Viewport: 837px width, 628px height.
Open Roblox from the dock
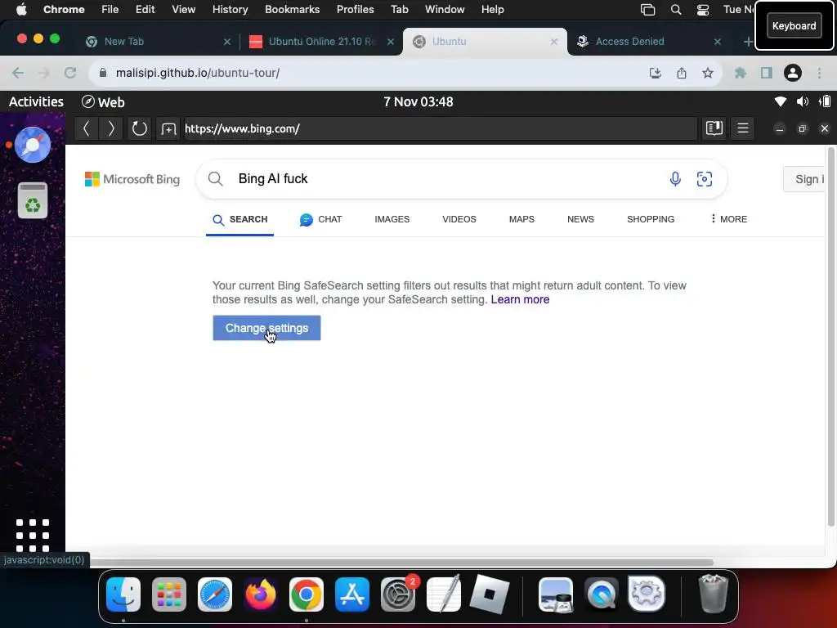point(490,594)
